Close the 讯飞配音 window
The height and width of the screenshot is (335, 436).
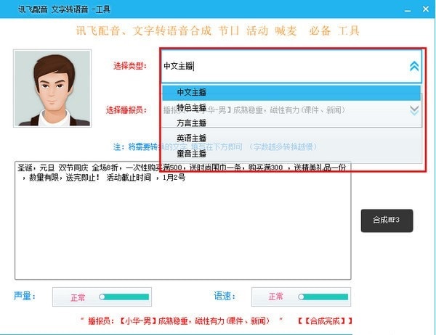point(425,9)
